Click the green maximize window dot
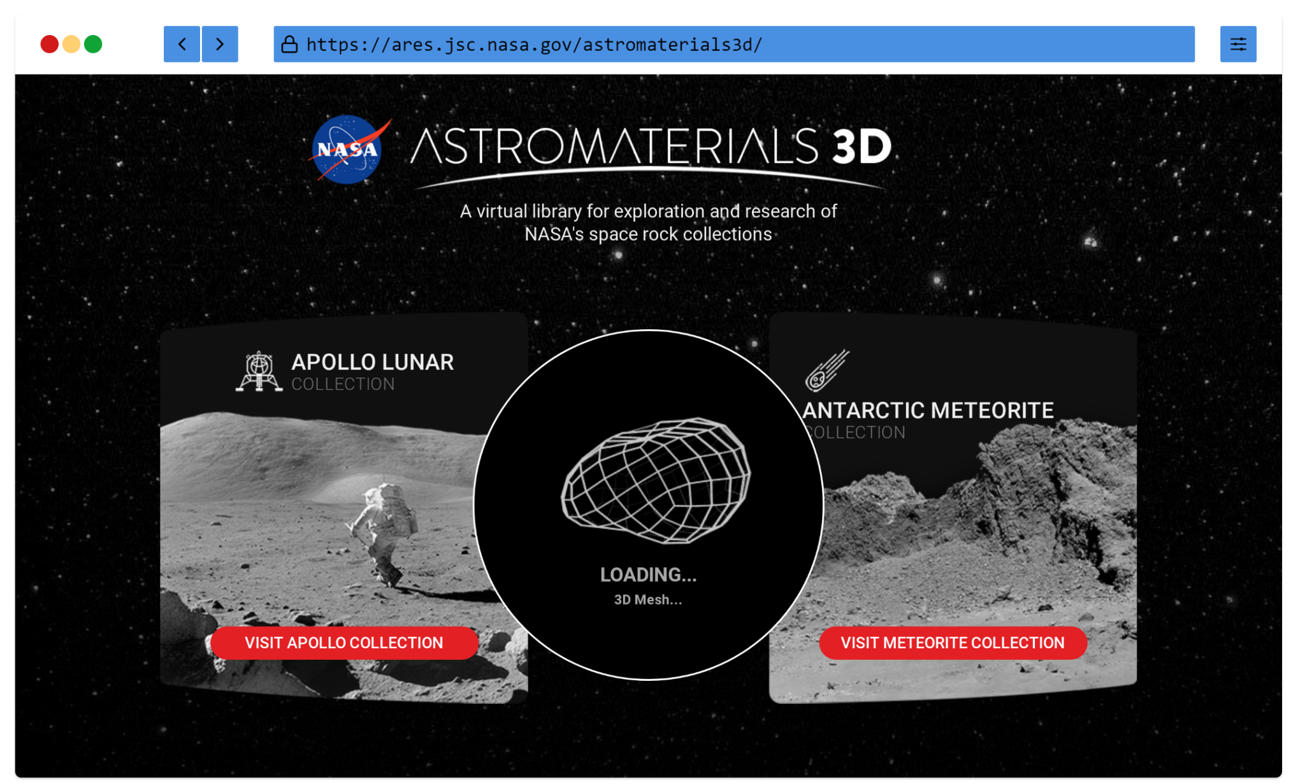 [x=93, y=44]
